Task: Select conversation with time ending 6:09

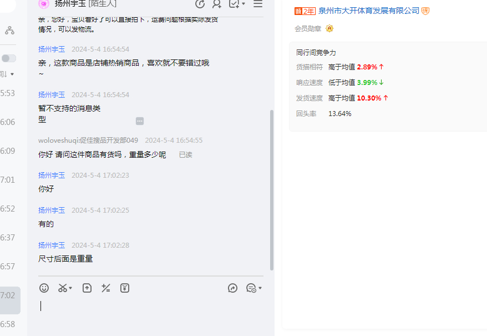Action: coord(7,151)
